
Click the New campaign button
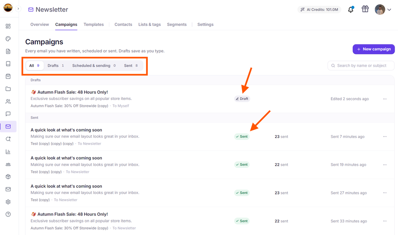coord(374,49)
